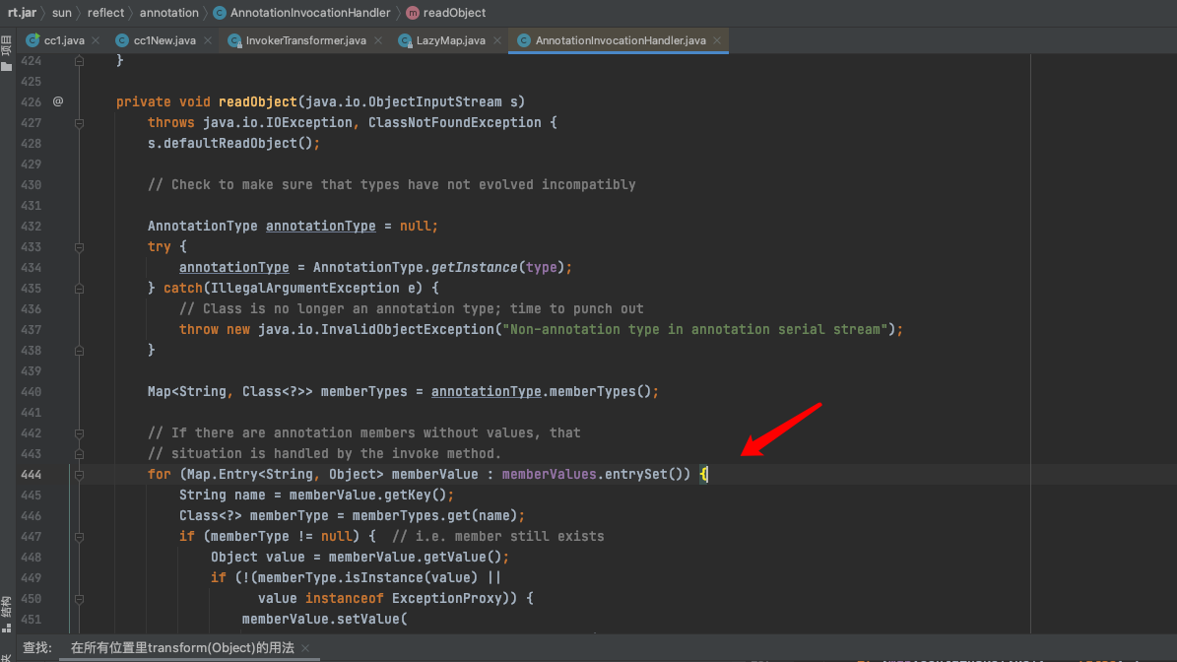Click the rt.jar breadcrumb
The height and width of the screenshot is (662, 1177).
(x=22, y=13)
